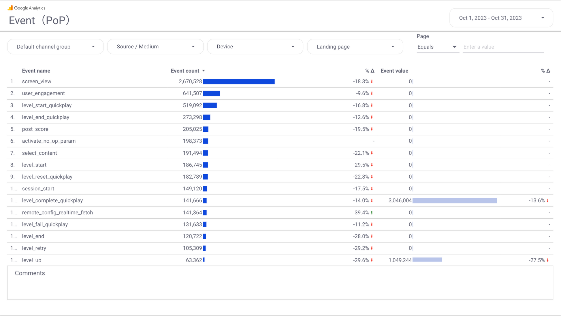This screenshot has width=561, height=316.
Task: Select the level_complete_quickplay event value bar
Action: point(455,200)
